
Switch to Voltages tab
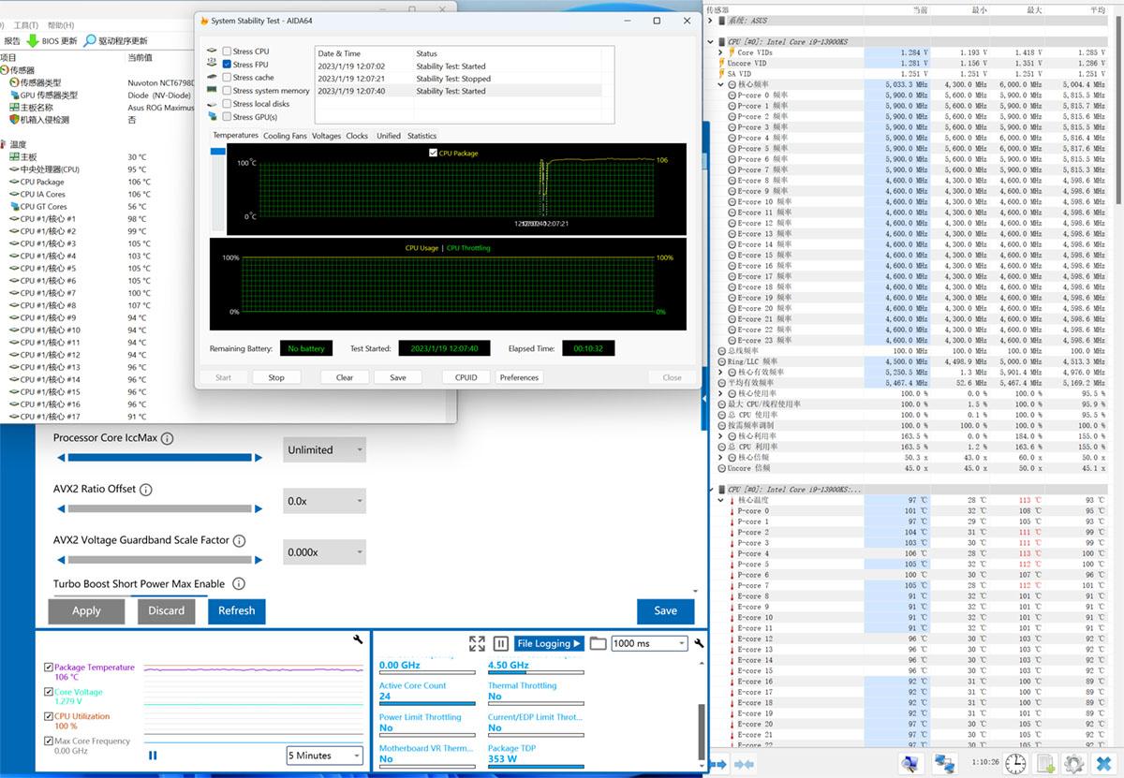(x=326, y=136)
